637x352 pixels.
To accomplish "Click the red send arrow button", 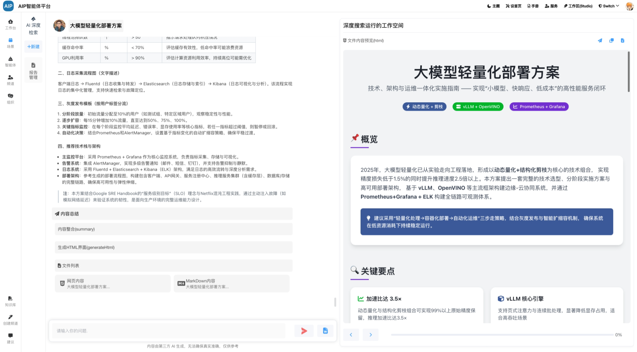I will (x=304, y=331).
